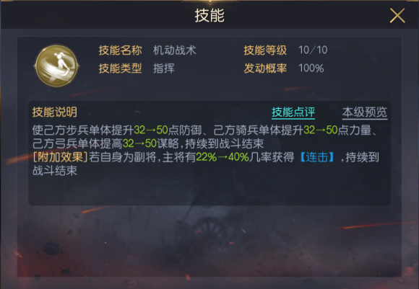419x289 pixels.
Task: Click the 32→50 value before 点力量
Action: point(321,130)
